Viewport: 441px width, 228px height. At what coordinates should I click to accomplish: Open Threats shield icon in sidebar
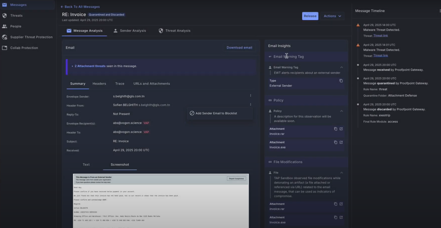[4, 16]
